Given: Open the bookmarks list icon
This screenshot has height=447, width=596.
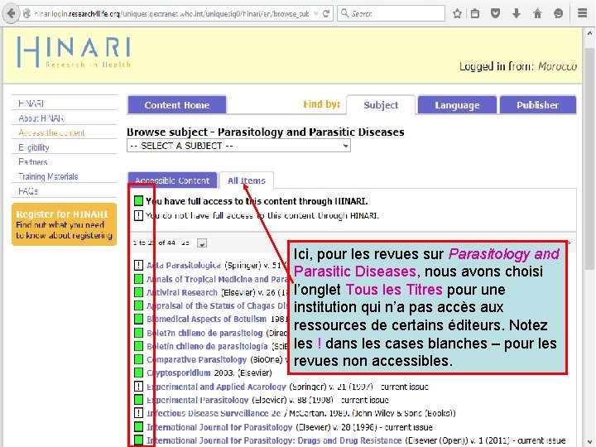Looking at the screenshot, I should pos(475,14).
